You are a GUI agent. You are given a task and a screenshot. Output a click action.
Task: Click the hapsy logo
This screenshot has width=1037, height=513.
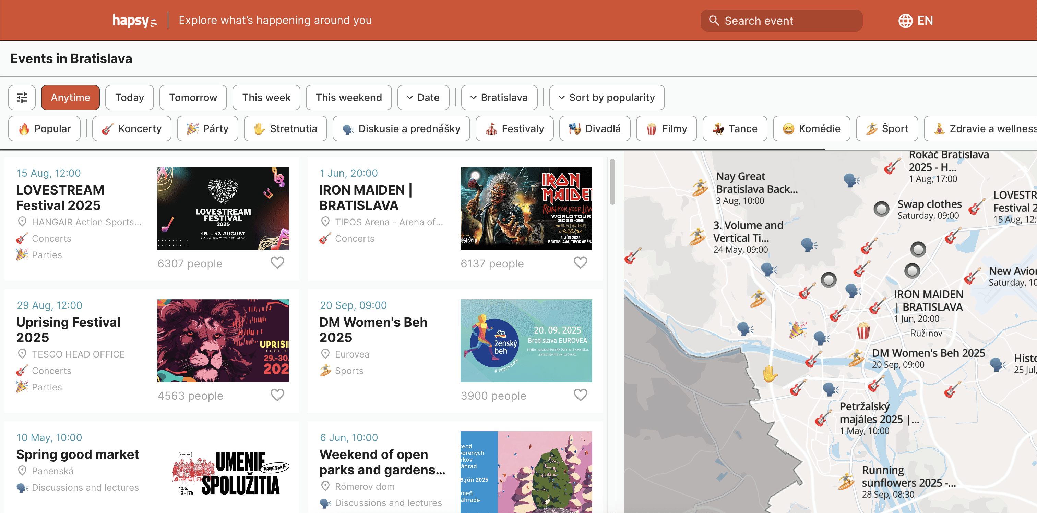coord(134,21)
